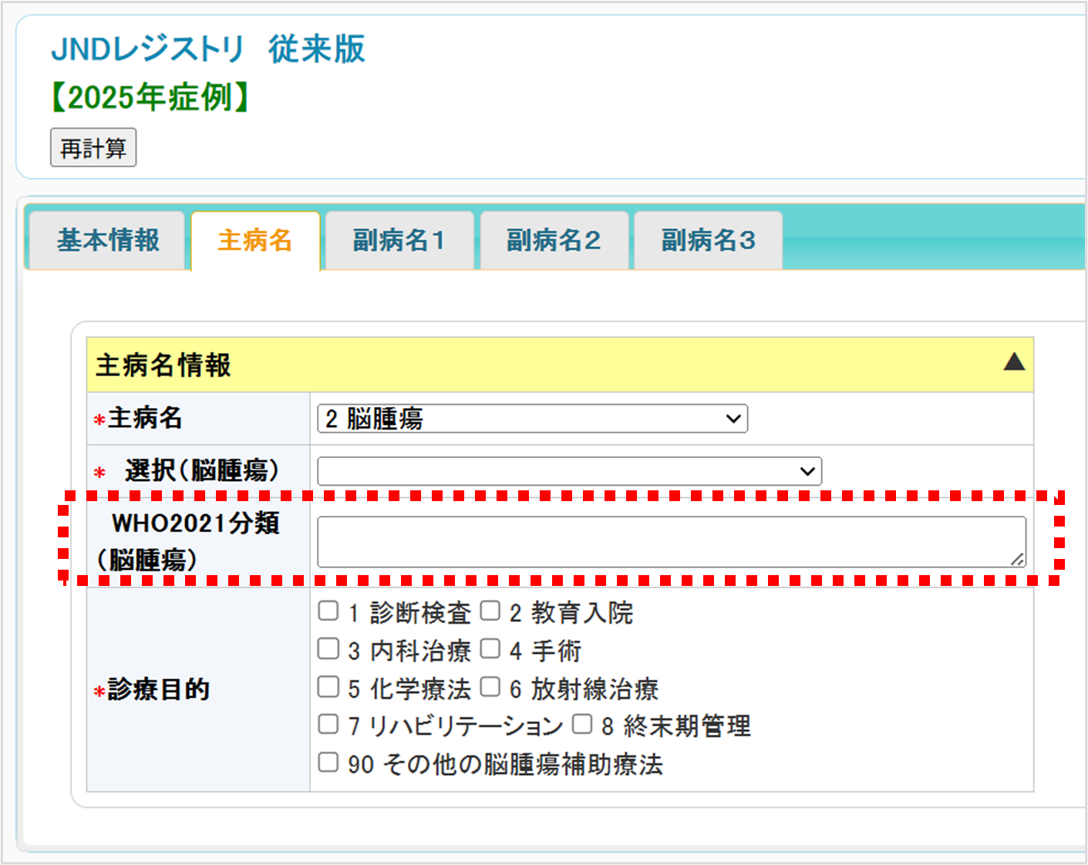Tick the 7 リハビリテーション checkbox
The height and width of the screenshot is (865, 1088).
[x=328, y=725]
